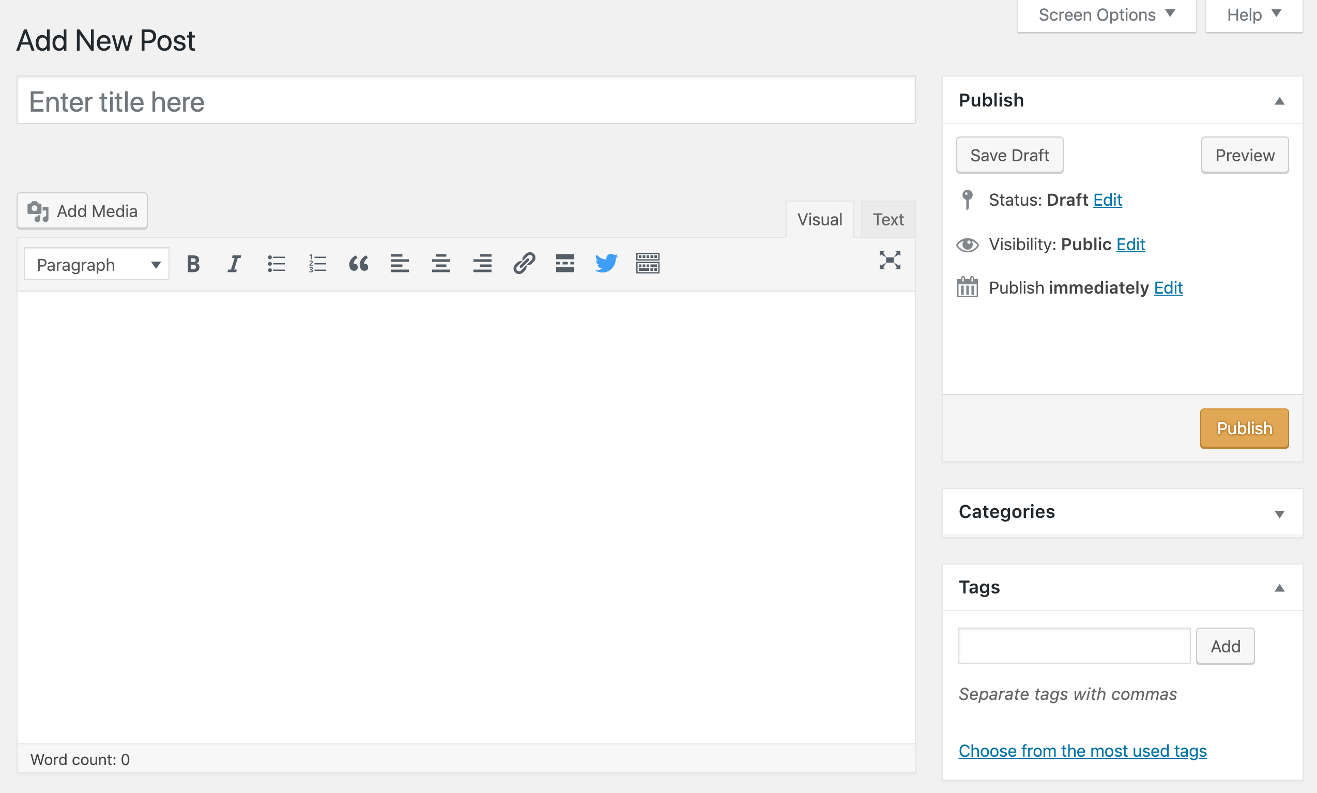Center align the text
Screen dimensions: 1317x793
coord(441,264)
